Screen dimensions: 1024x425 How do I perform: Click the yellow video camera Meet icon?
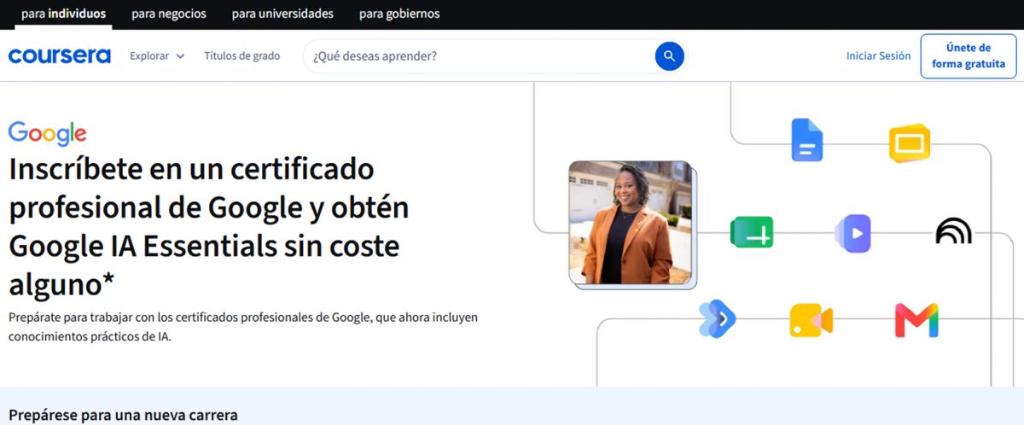[811, 320]
